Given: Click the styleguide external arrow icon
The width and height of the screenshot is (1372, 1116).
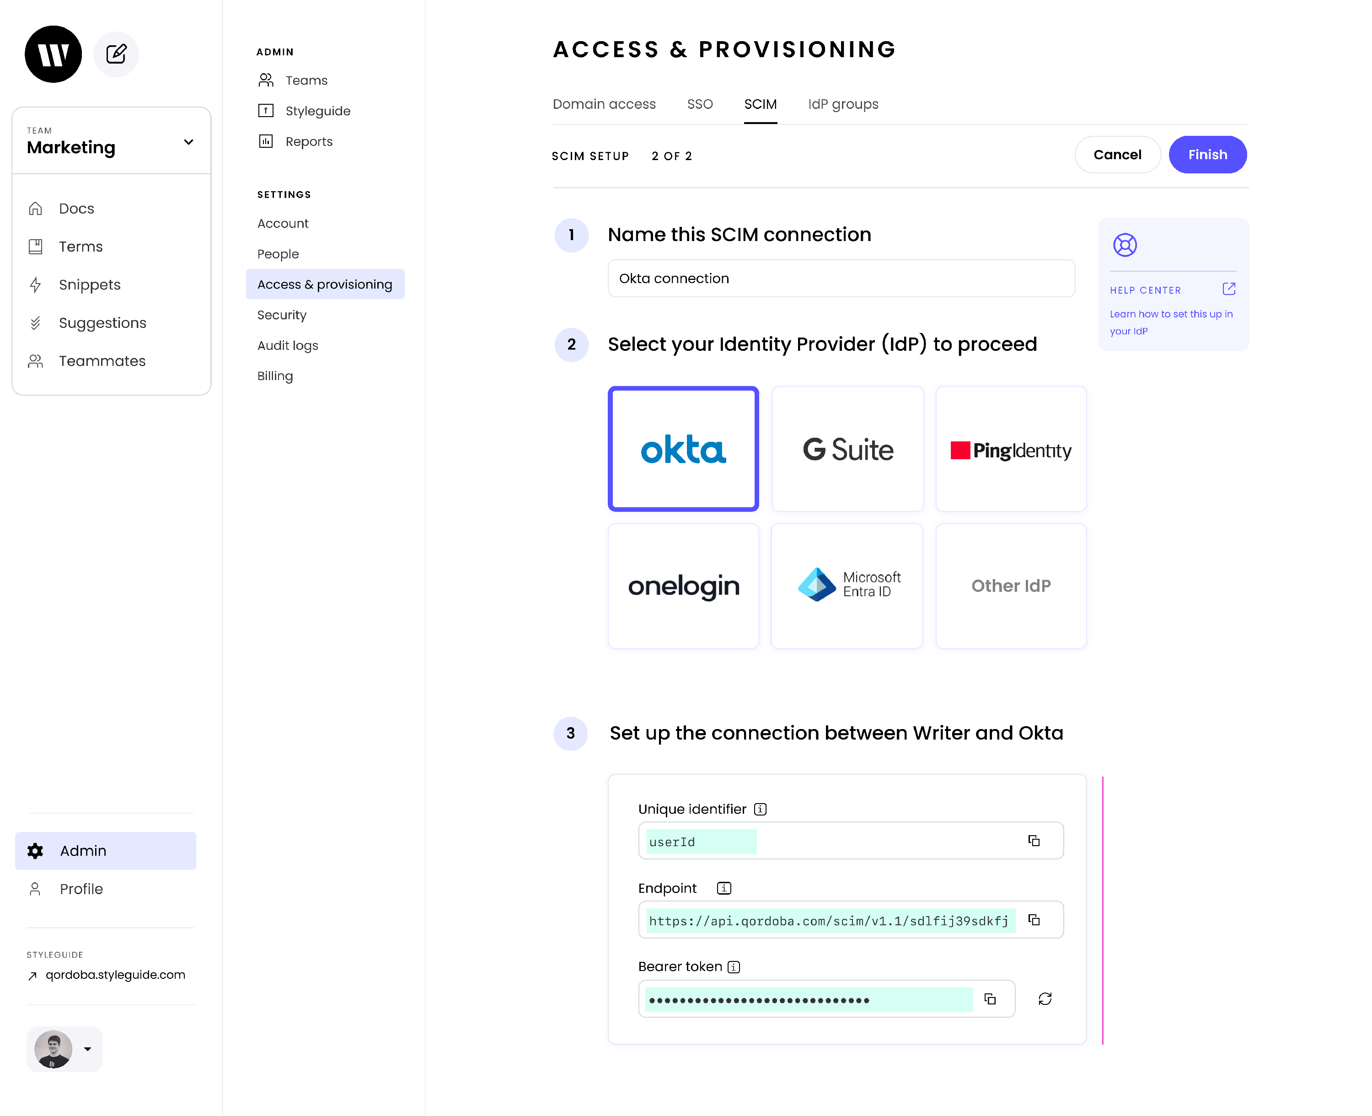Looking at the screenshot, I should click(x=33, y=976).
